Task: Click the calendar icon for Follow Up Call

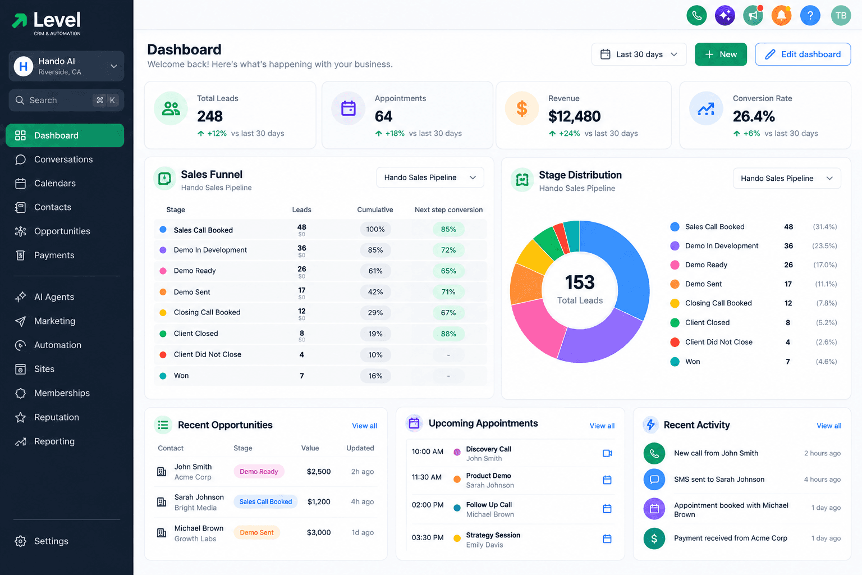Action: pos(607,509)
